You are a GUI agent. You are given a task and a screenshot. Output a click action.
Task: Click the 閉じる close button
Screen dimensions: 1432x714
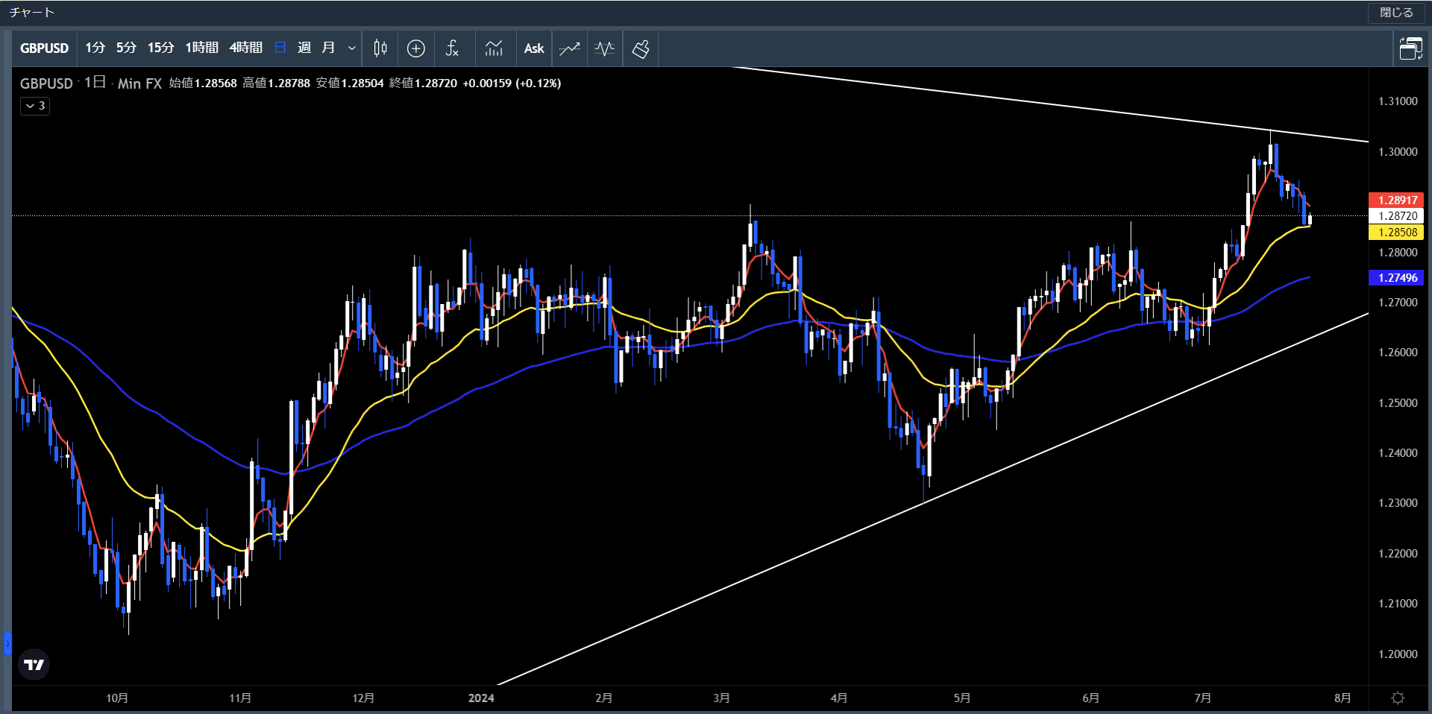pyautogui.click(x=1396, y=13)
